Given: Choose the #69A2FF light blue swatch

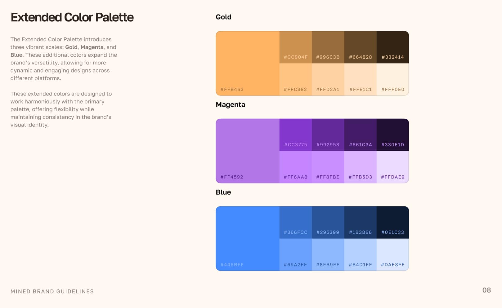Looking at the screenshot, I should pyautogui.click(x=295, y=255).
